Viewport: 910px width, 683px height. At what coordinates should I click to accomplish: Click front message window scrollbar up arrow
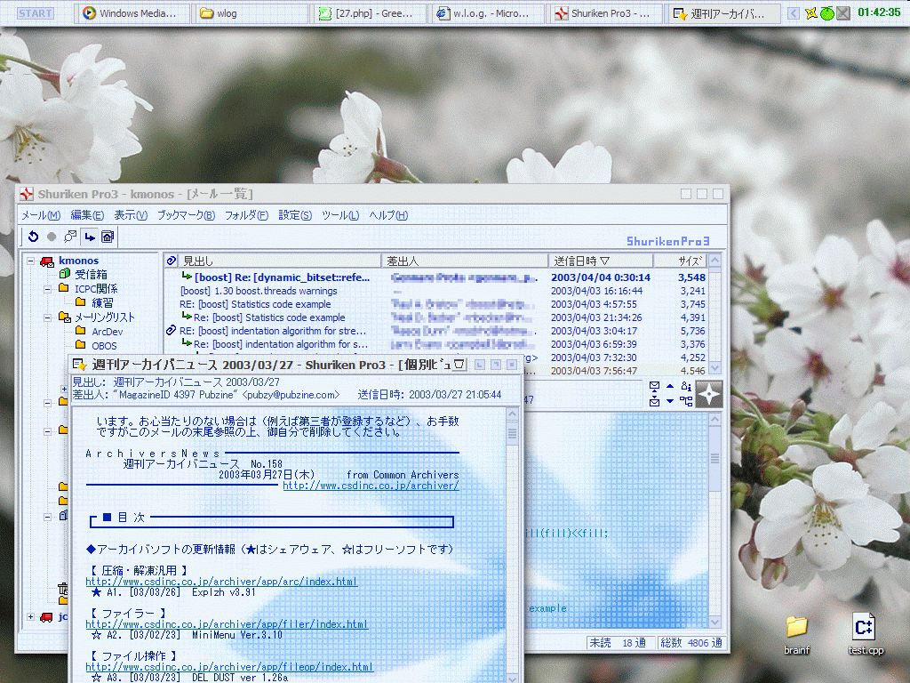[x=512, y=414]
